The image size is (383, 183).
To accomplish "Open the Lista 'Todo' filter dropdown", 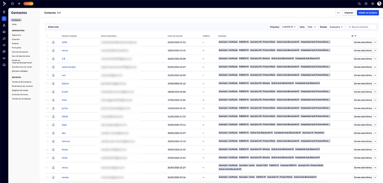I will [312, 27].
